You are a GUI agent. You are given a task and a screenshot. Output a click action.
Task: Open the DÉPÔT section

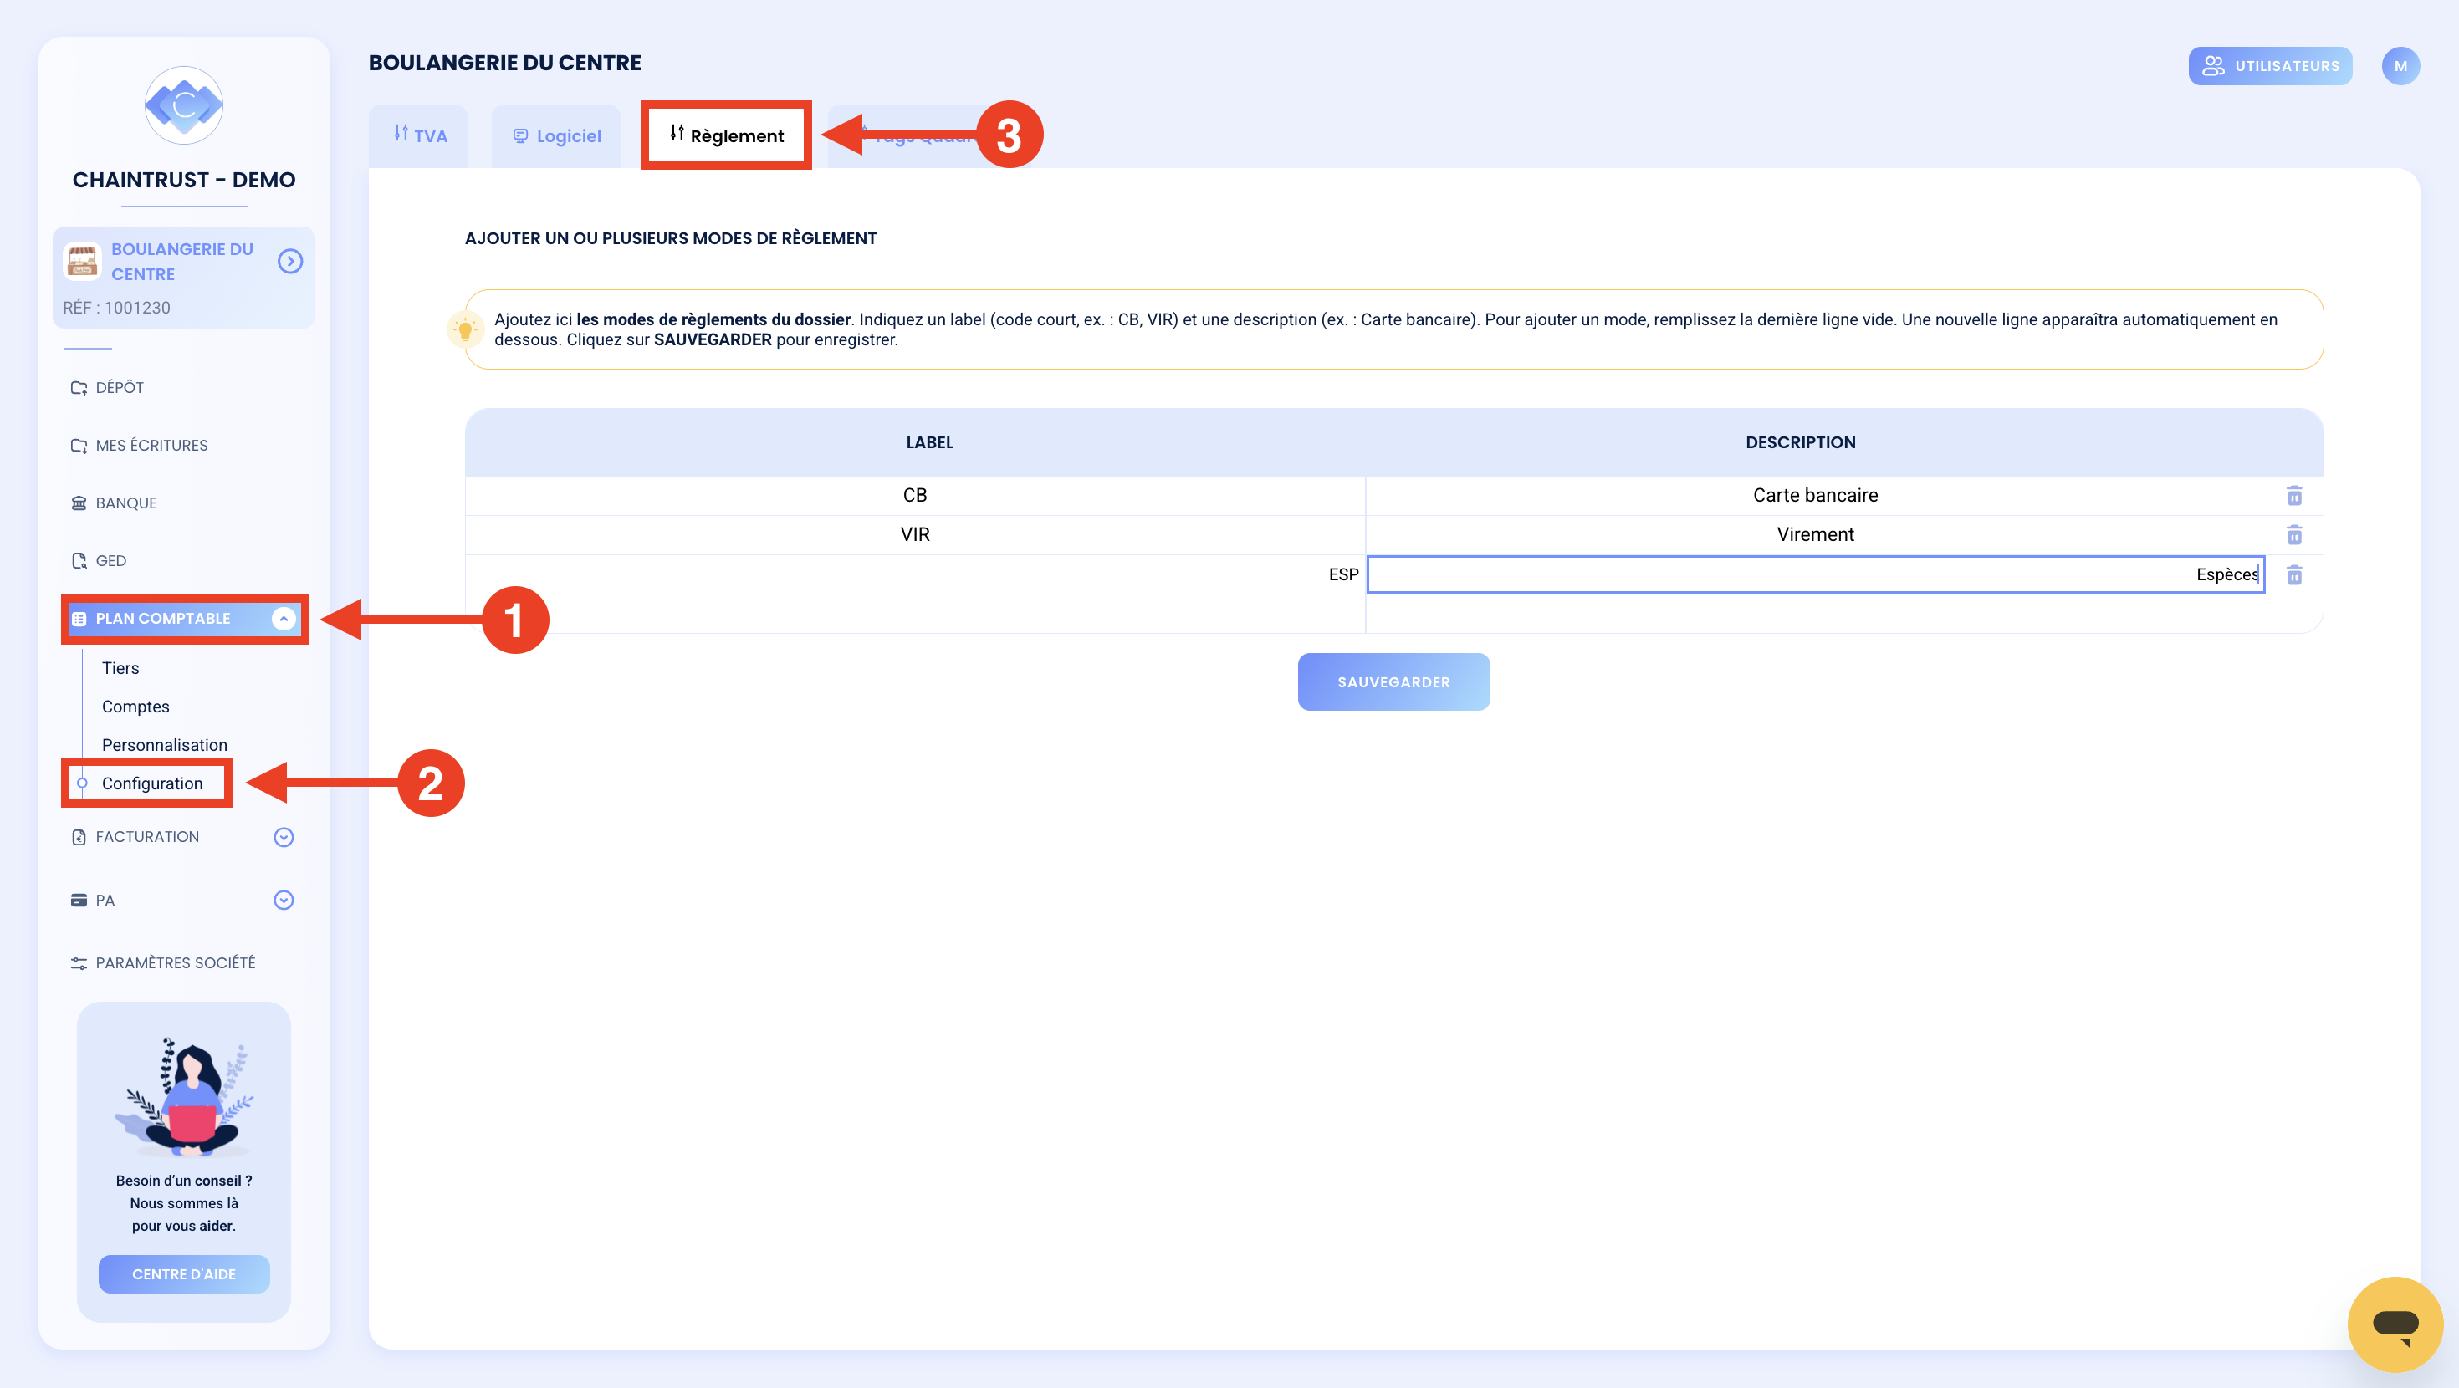tap(120, 388)
